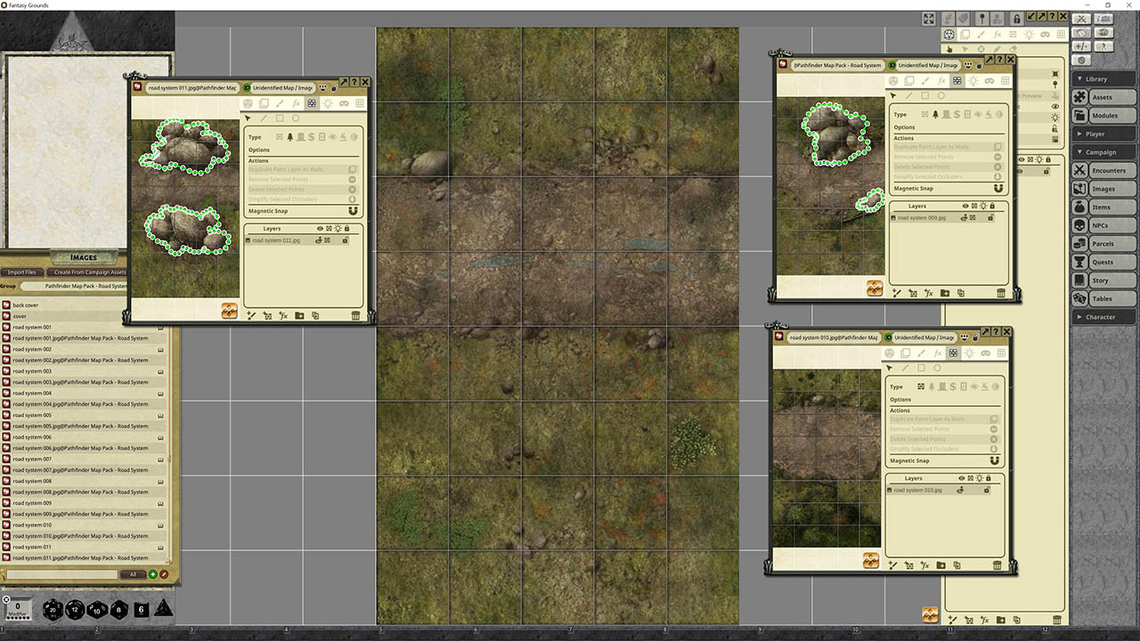The height and width of the screenshot is (641, 1140).
Task: Toggle the Circle occluder shape mode
Action: click(295, 118)
